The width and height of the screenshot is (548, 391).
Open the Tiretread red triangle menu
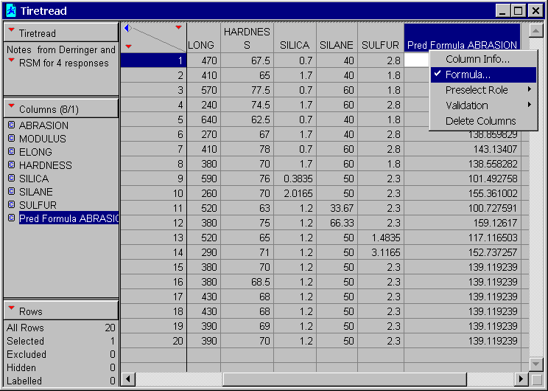[11, 33]
